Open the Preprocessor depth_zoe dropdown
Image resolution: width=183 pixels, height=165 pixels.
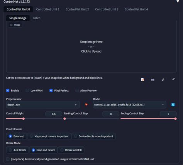(x=43, y=105)
